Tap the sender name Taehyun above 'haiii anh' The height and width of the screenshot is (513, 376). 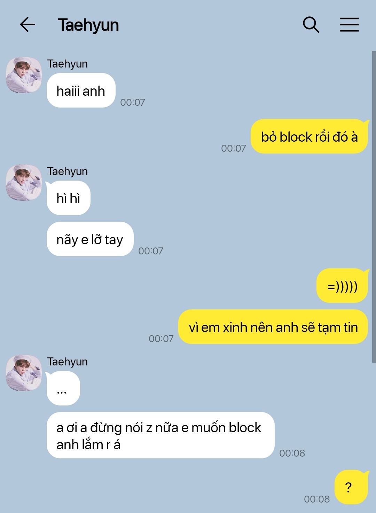(68, 64)
